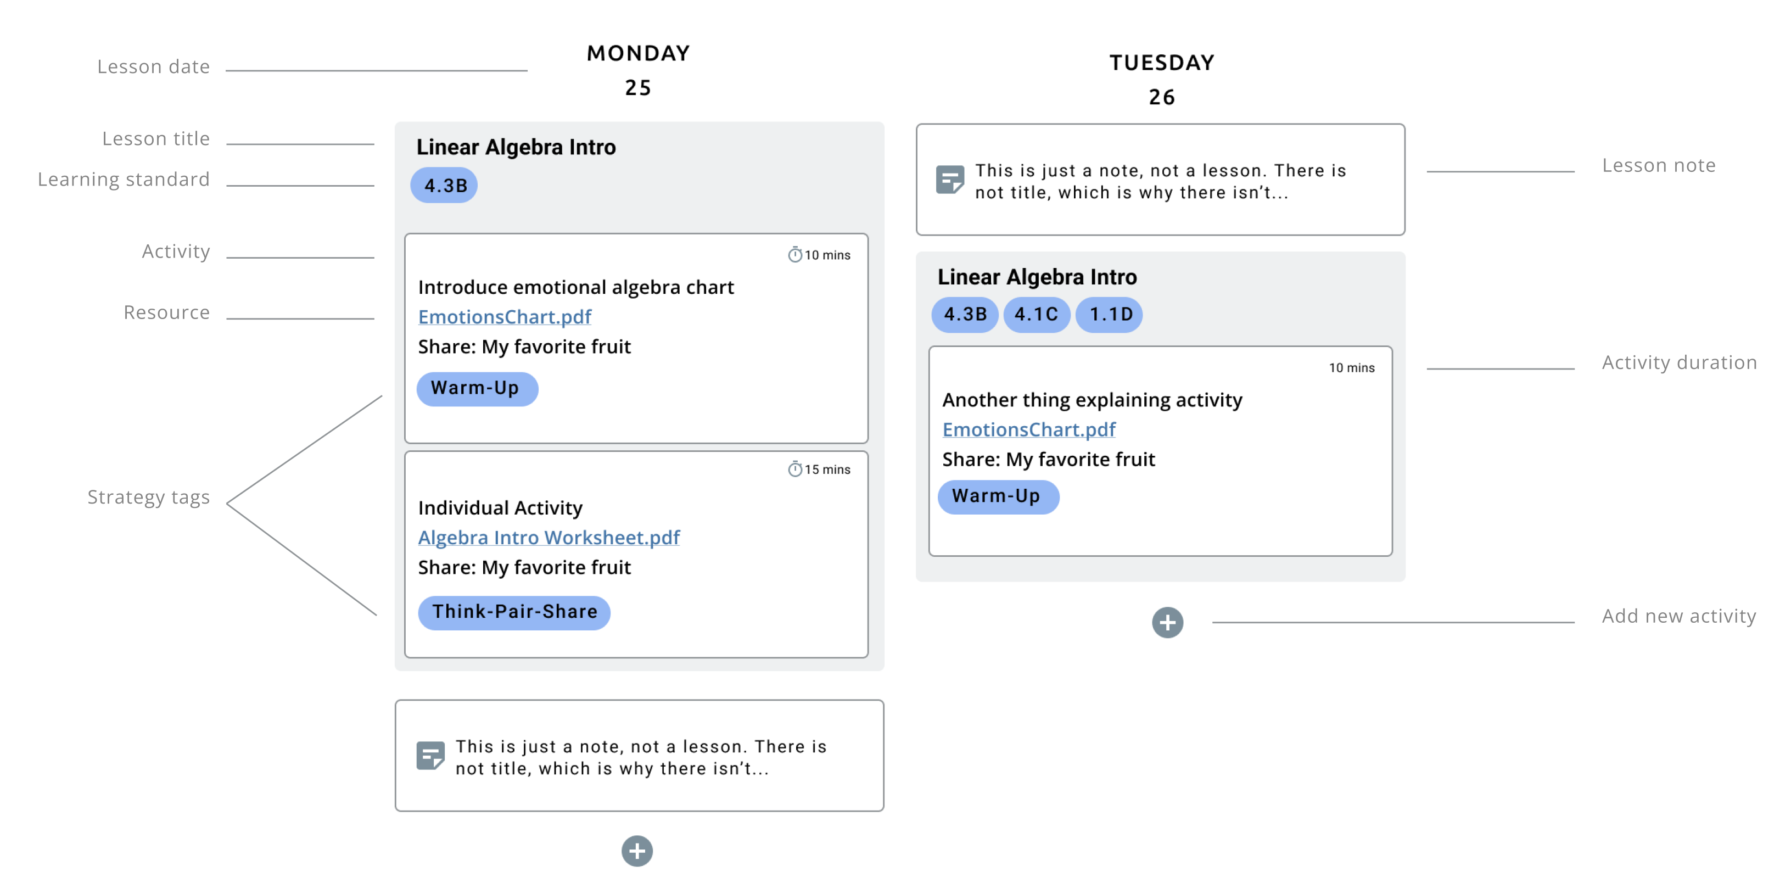Click the add activity plus icon under Monday
Screen dimensions: 1791x894
(637, 851)
